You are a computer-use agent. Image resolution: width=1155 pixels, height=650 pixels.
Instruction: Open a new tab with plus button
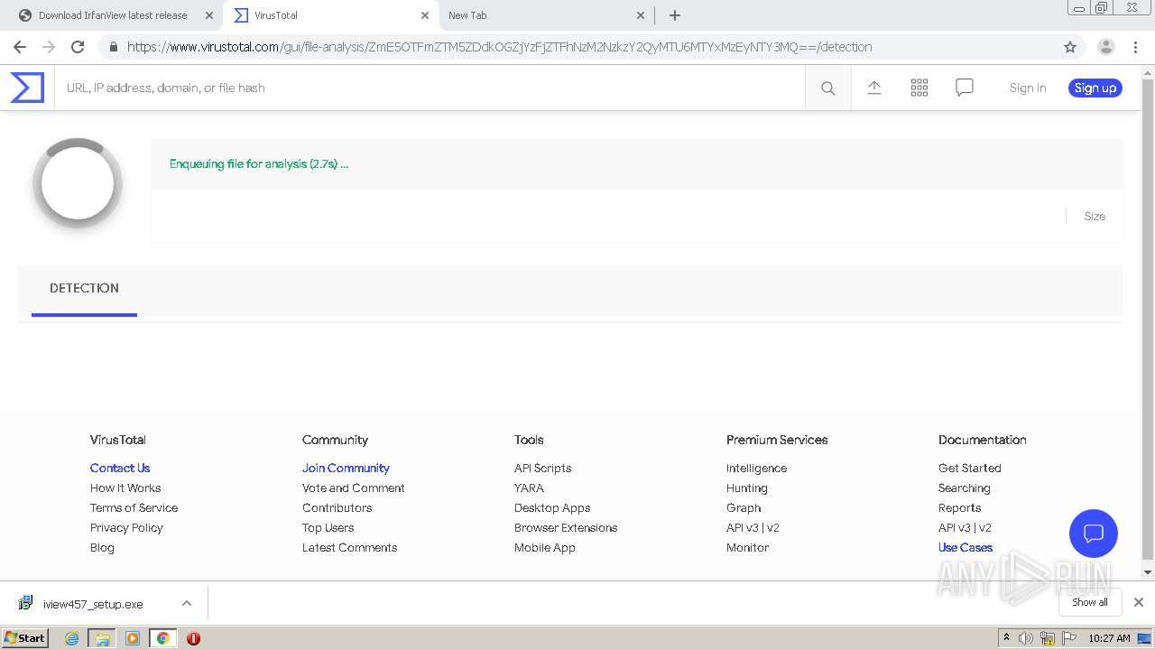click(x=674, y=15)
